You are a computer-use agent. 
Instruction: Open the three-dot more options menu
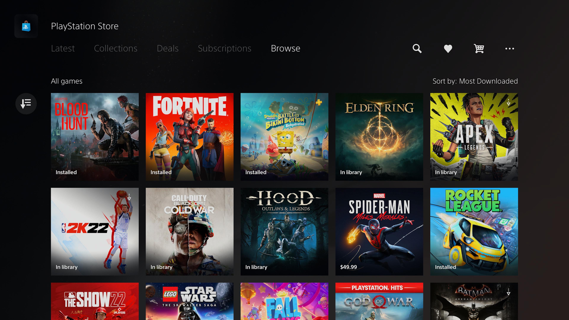point(509,49)
